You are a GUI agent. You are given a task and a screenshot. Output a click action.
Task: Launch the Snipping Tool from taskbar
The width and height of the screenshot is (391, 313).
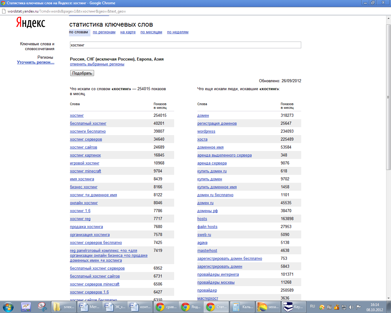pyautogui.click(x=42, y=307)
